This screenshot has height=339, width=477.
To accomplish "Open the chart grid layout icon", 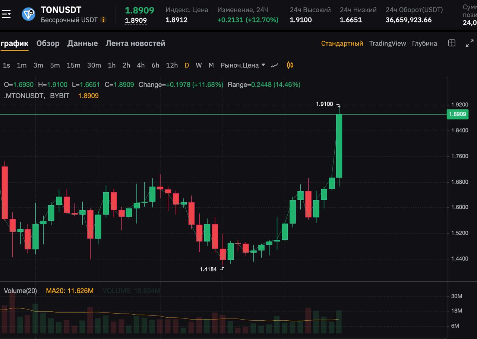I will 452,43.
